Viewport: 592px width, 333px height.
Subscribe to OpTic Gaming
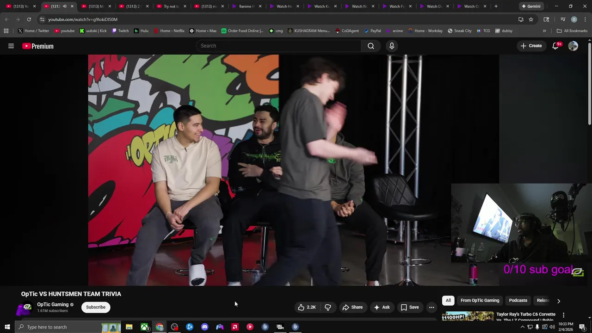point(96,307)
